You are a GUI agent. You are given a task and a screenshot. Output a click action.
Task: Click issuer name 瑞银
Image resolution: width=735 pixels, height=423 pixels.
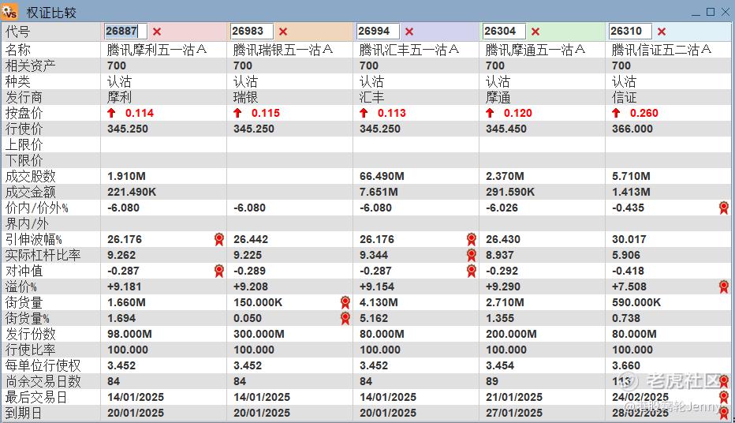point(245,97)
